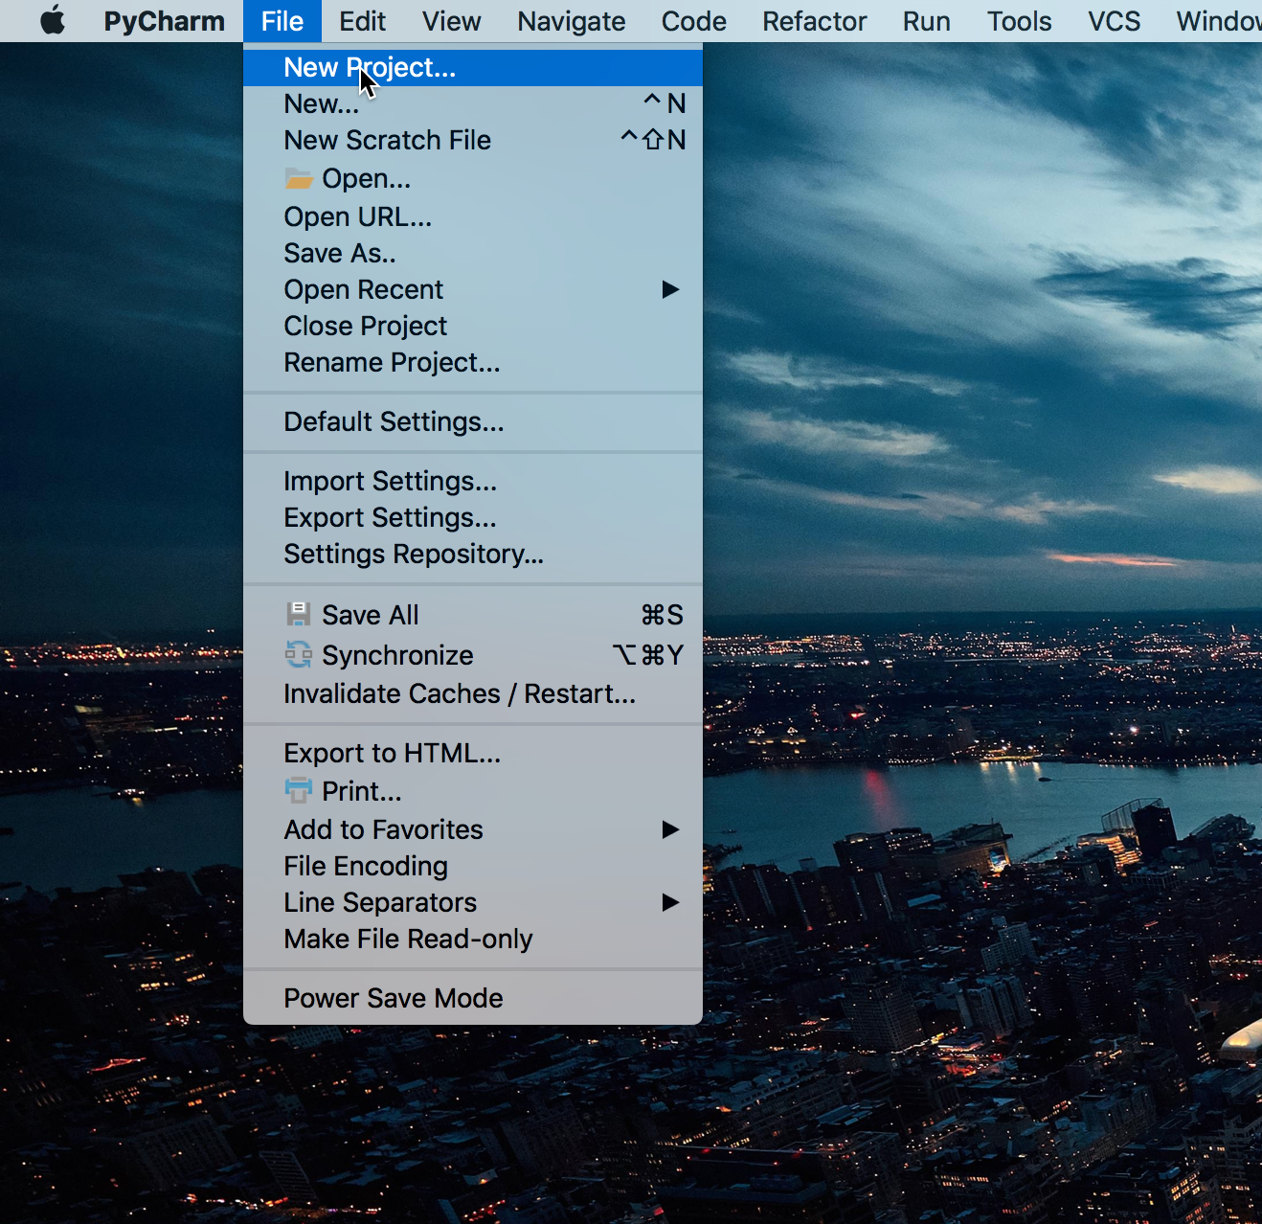The image size is (1262, 1224).
Task: Select File Encoding entry
Action: 473,866
